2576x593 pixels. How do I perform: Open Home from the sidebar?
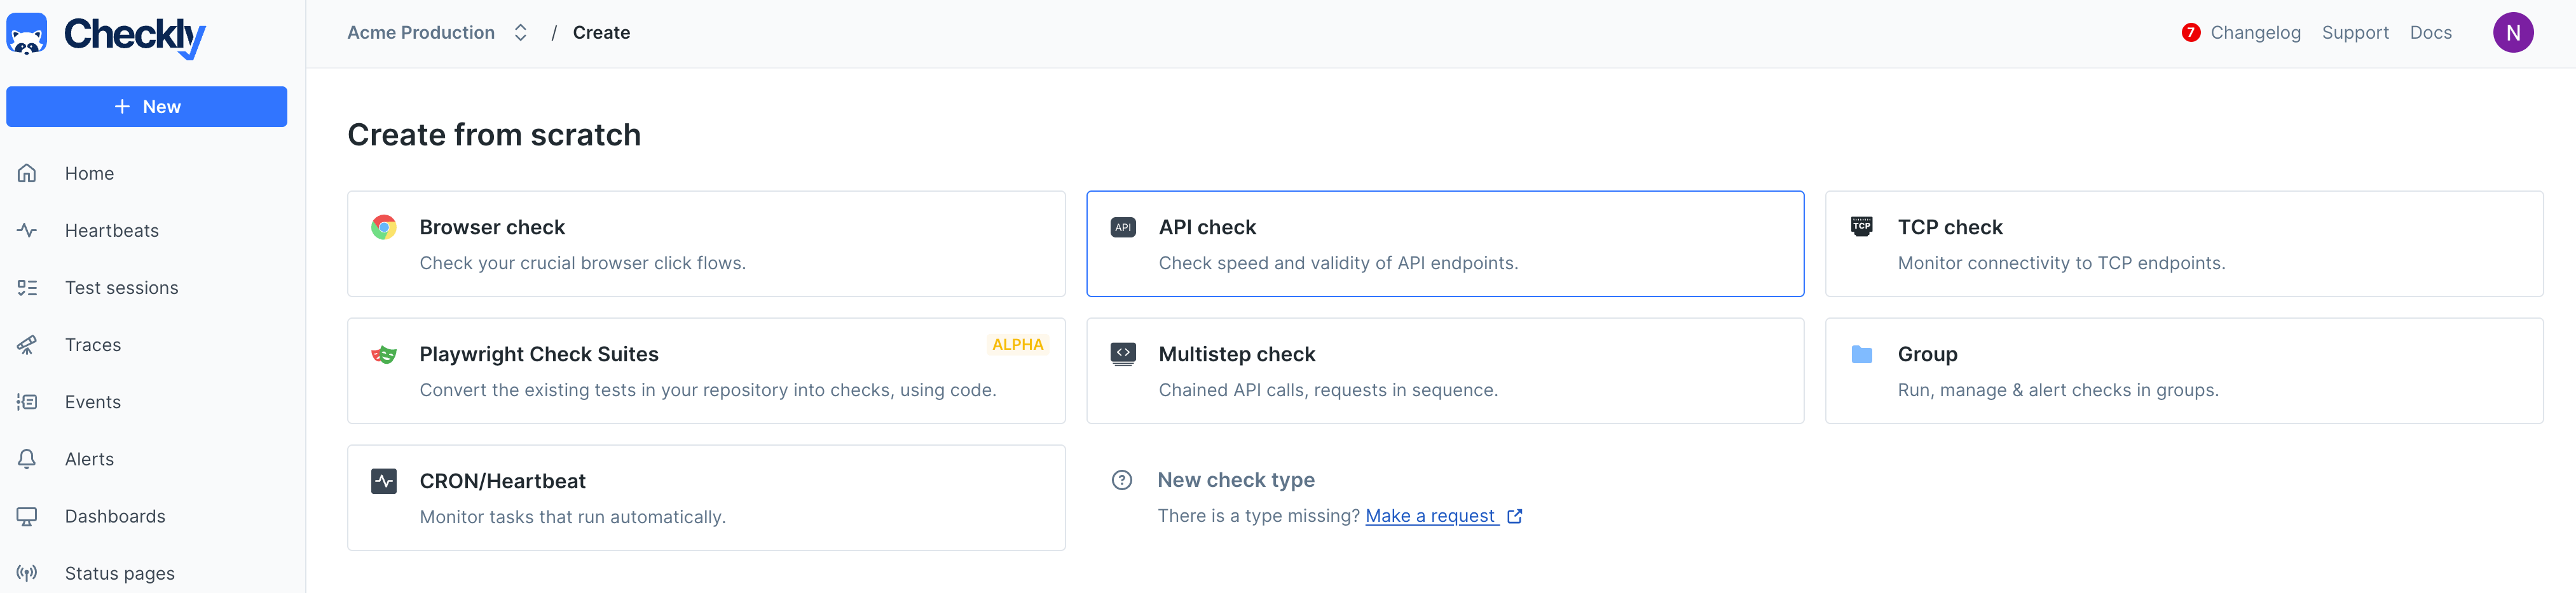click(89, 174)
